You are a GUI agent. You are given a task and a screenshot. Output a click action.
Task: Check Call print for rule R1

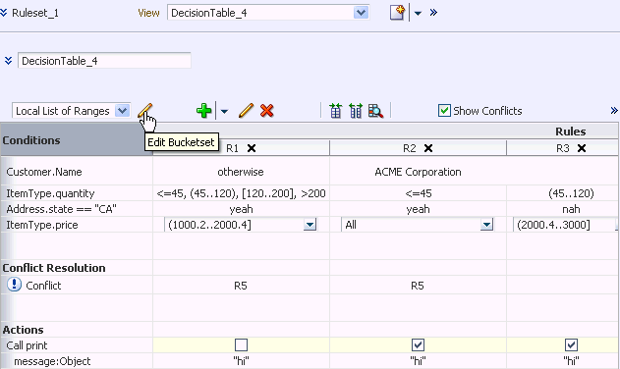coord(241,344)
